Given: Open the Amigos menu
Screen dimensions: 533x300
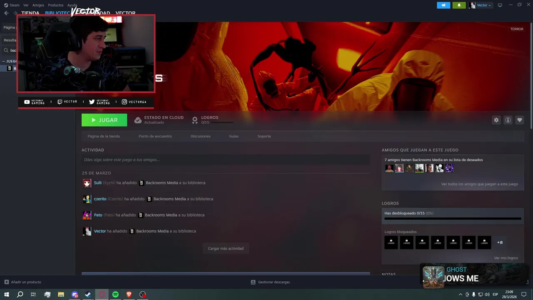Looking at the screenshot, I should coord(38,5).
